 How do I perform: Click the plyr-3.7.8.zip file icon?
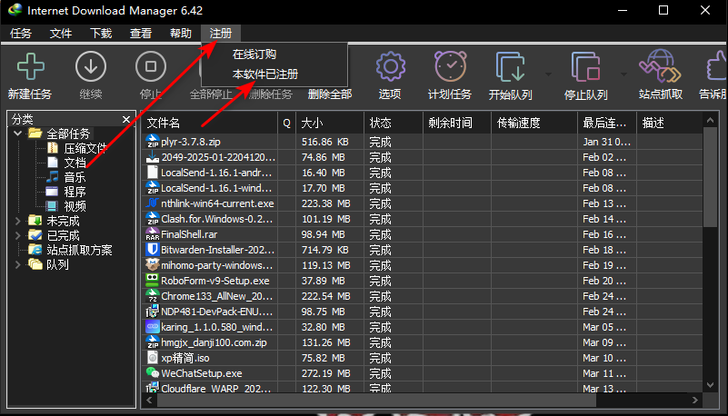(x=153, y=142)
